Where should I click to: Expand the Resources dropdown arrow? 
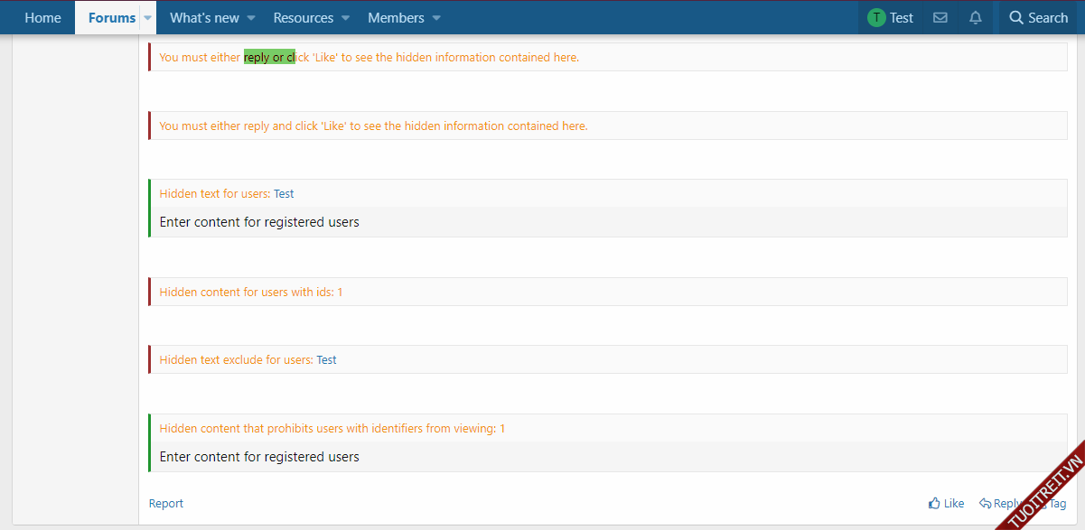coord(345,18)
